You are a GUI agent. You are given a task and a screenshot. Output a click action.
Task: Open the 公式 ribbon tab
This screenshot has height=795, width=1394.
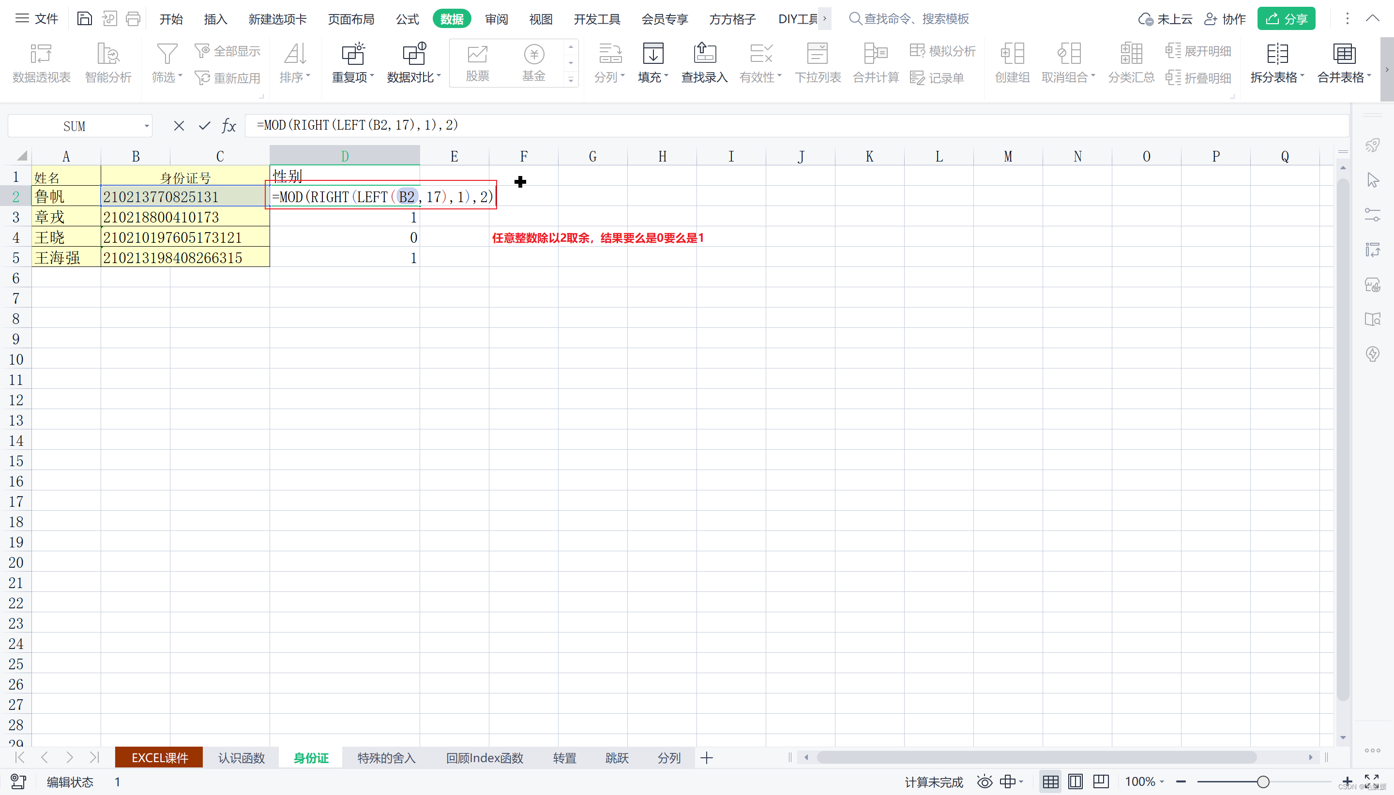click(x=407, y=19)
